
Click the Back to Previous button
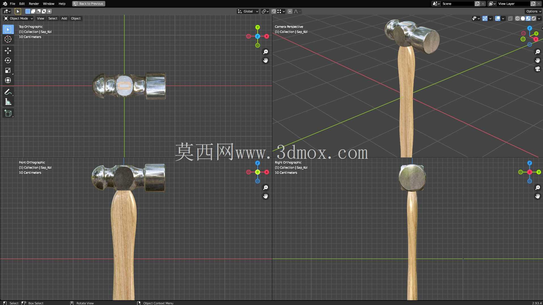click(89, 4)
